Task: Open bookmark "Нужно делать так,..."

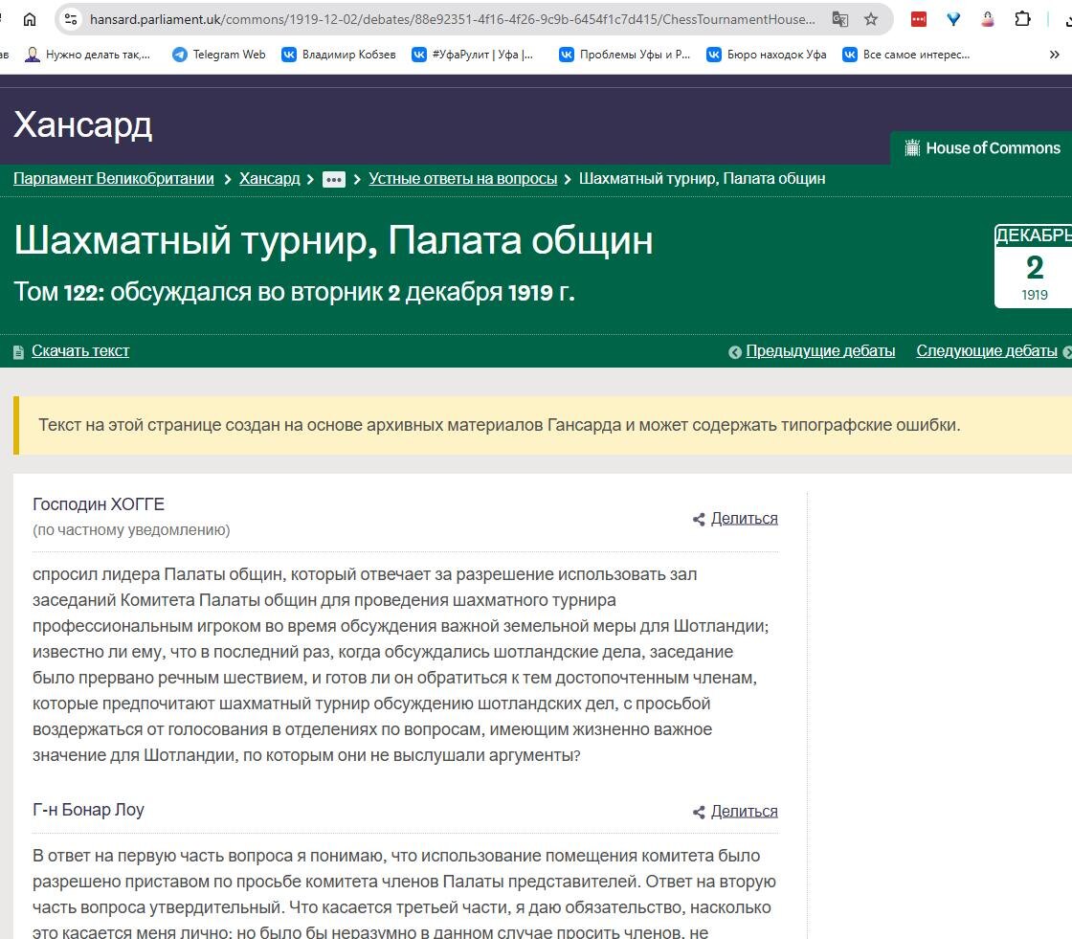Action: (x=87, y=54)
